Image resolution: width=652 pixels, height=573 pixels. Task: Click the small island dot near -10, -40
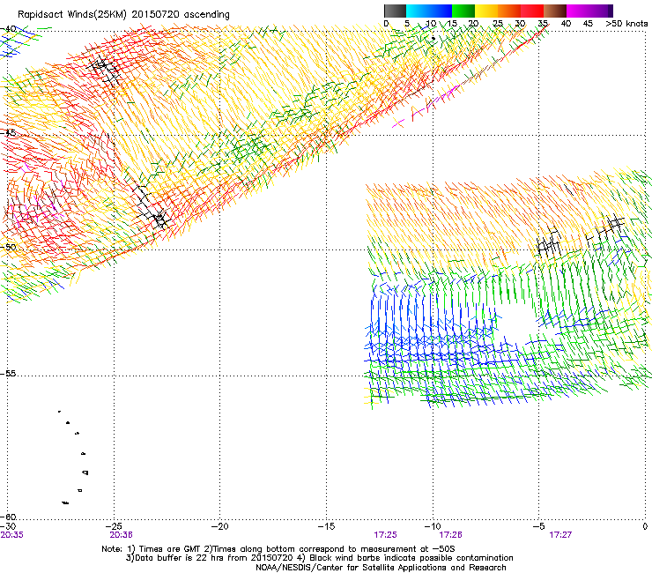[433, 39]
